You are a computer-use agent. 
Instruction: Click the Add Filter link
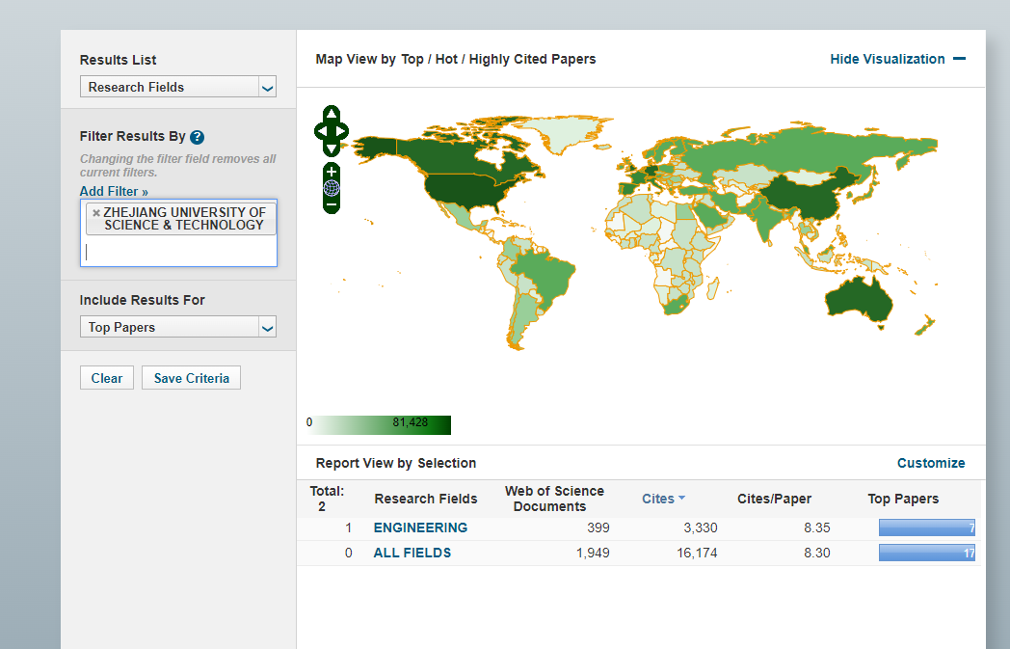tap(114, 192)
